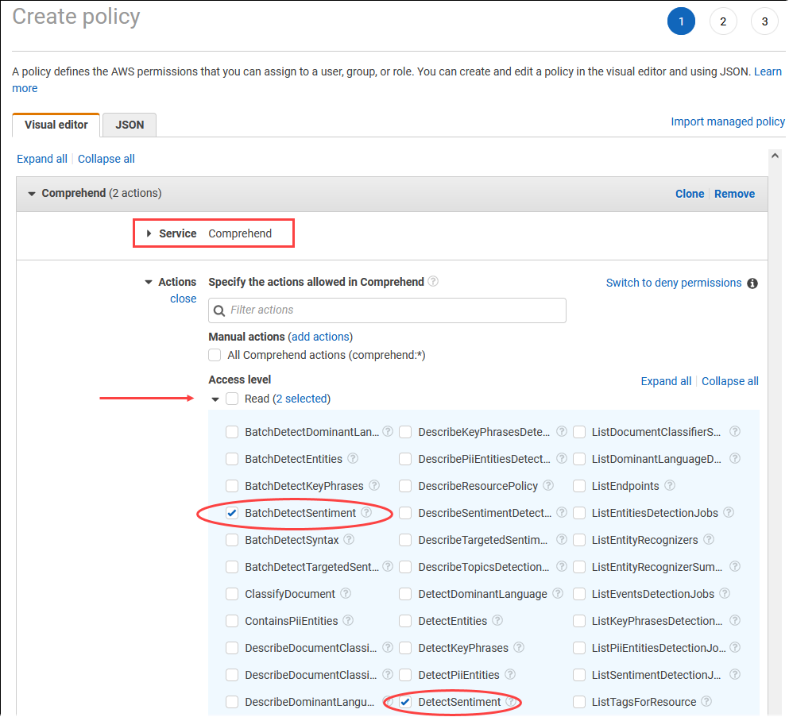The height and width of the screenshot is (717, 789).
Task: Enable the BatchDetectEntities action
Action: [231, 458]
